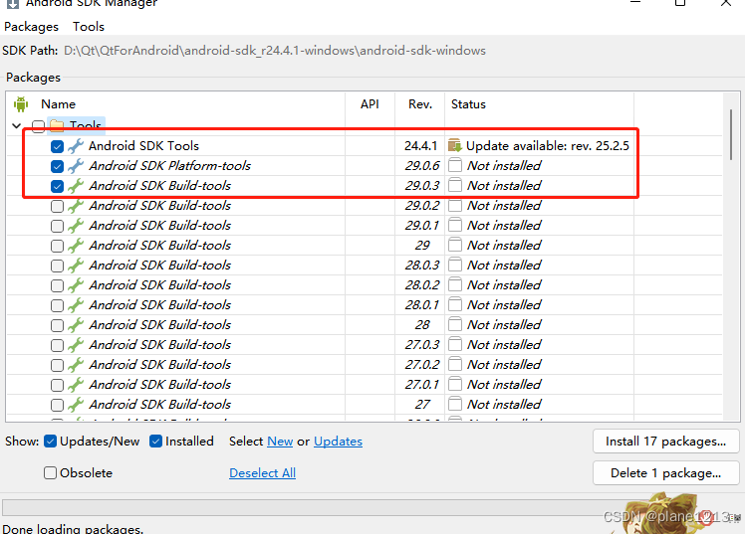The height and width of the screenshot is (534, 745).
Task: Click Build-tools rev 29 wrench icon
Action: [76, 246]
